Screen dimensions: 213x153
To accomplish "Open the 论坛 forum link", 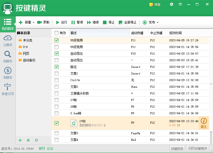I will [50, 148].
